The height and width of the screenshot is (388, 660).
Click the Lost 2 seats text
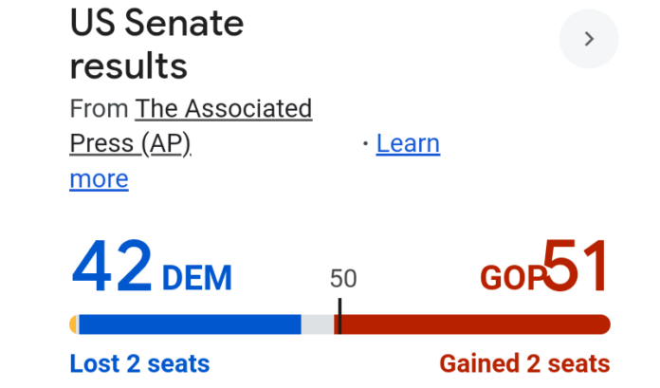pos(139,363)
